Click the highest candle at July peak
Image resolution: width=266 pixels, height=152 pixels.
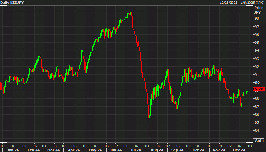click(130, 13)
